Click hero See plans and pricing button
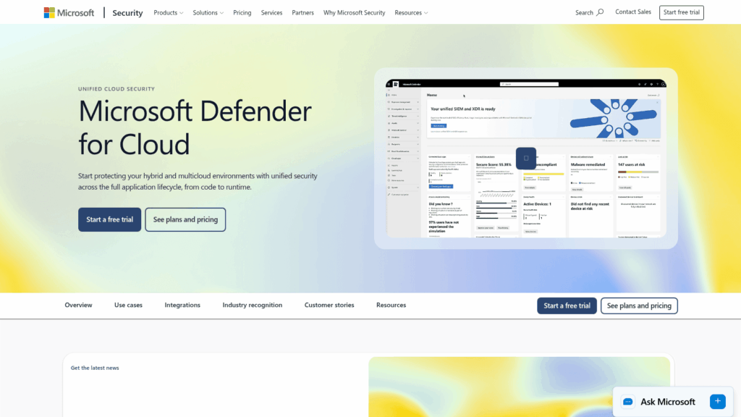 185,219
